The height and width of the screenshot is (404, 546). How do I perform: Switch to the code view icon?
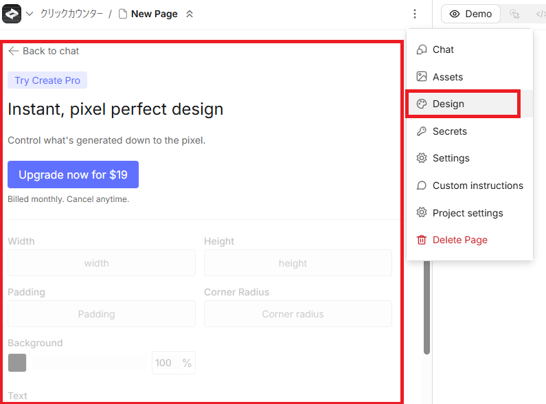pyautogui.click(x=541, y=14)
